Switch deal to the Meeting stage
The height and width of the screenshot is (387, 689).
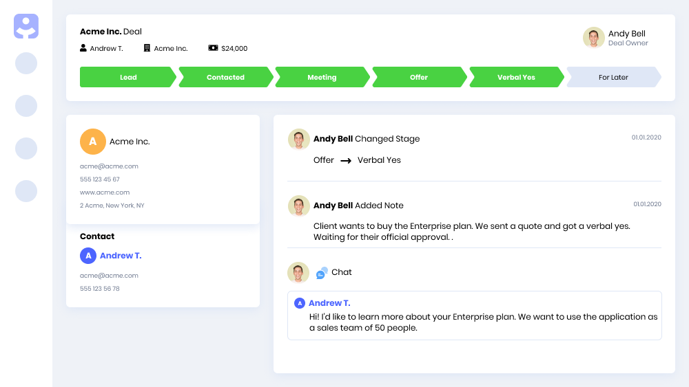click(x=322, y=78)
